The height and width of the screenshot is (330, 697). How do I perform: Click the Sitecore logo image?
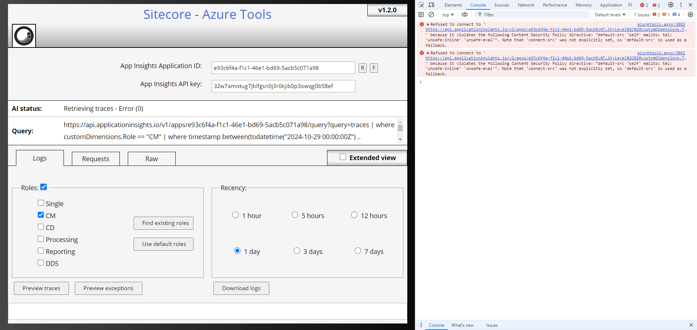click(x=24, y=36)
